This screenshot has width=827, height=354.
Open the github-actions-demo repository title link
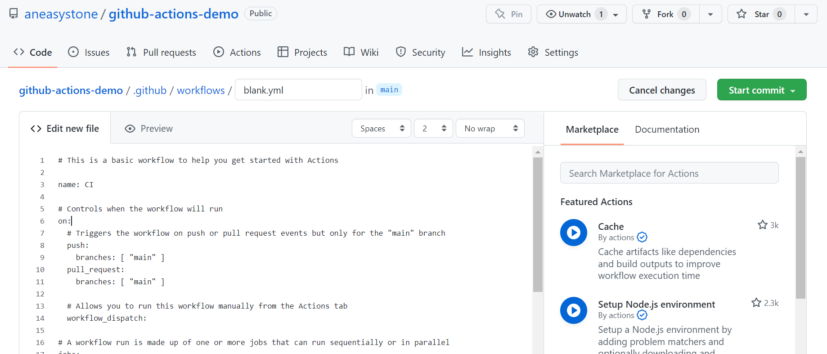pyautogui.click(x=174, y=14)
